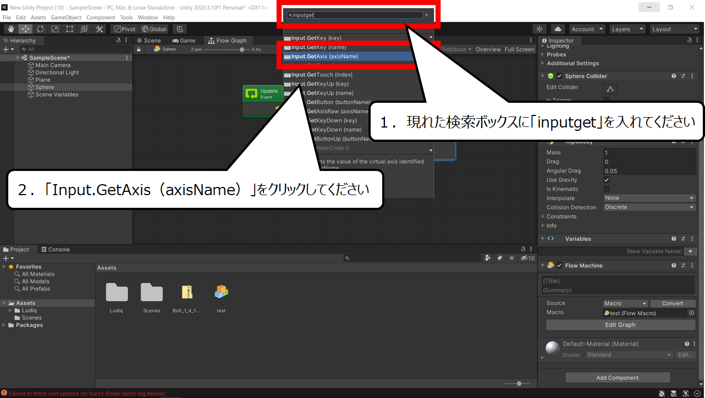Click the Edit Collider icon button
The image size is (705, 398).
coord(610,89)
